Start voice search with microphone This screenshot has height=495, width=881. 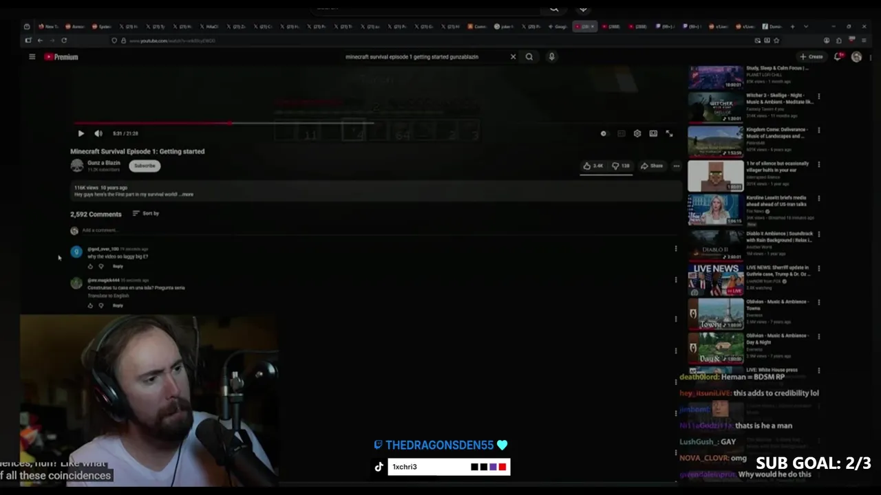coord(551,57)
